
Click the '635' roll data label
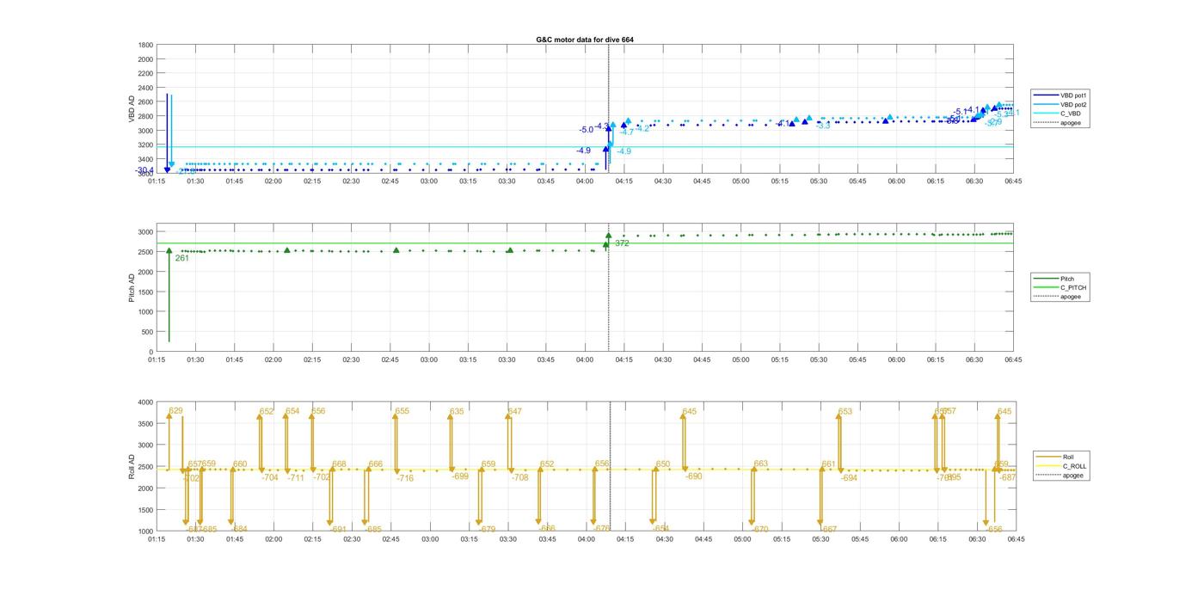(x=457, y=411)
